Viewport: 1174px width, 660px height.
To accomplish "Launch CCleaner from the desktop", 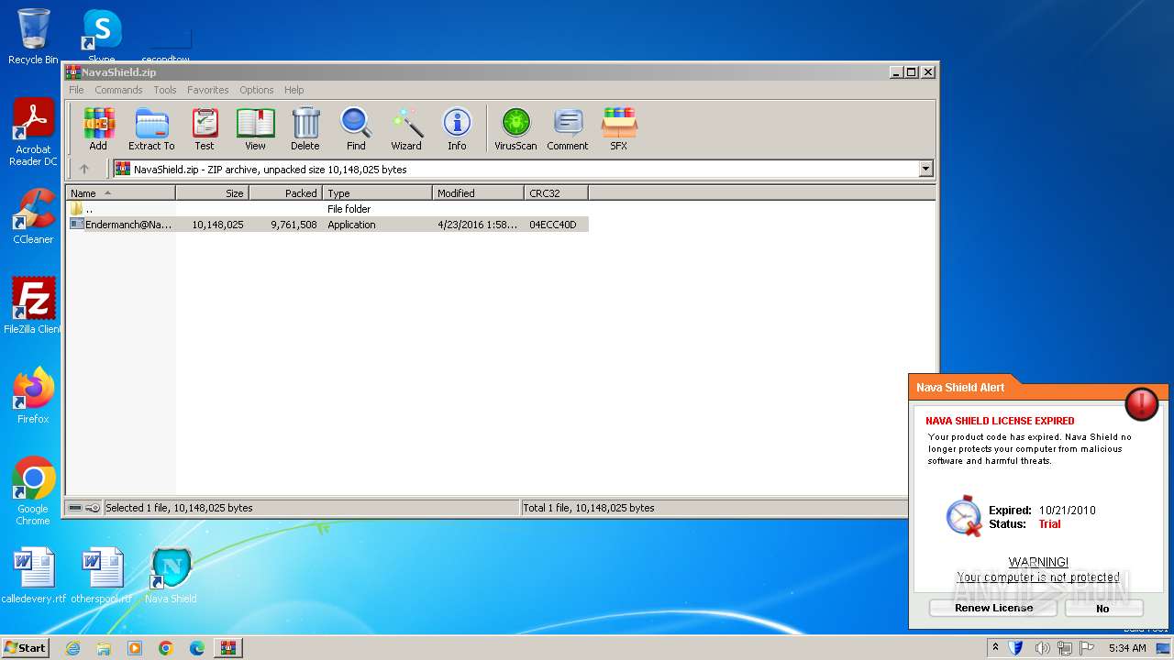I will [33, 216].
